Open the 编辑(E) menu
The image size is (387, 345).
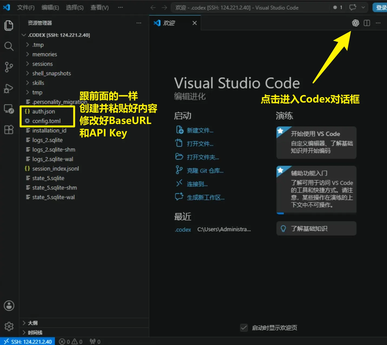[50, 8]
